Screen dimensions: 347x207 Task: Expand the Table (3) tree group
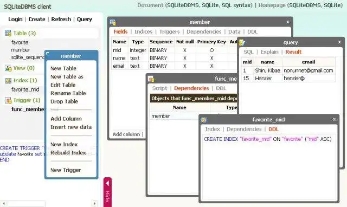[24, 34]
